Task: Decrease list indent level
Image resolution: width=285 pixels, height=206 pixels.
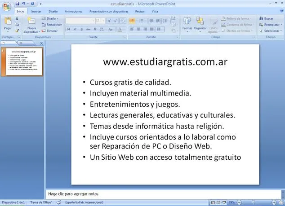Action: pos(151,21)
